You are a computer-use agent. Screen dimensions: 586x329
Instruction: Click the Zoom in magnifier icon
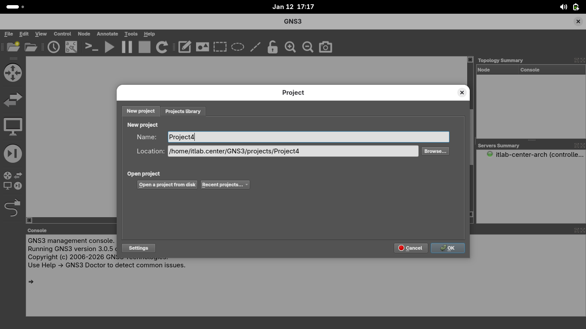[x=290, y=47]
